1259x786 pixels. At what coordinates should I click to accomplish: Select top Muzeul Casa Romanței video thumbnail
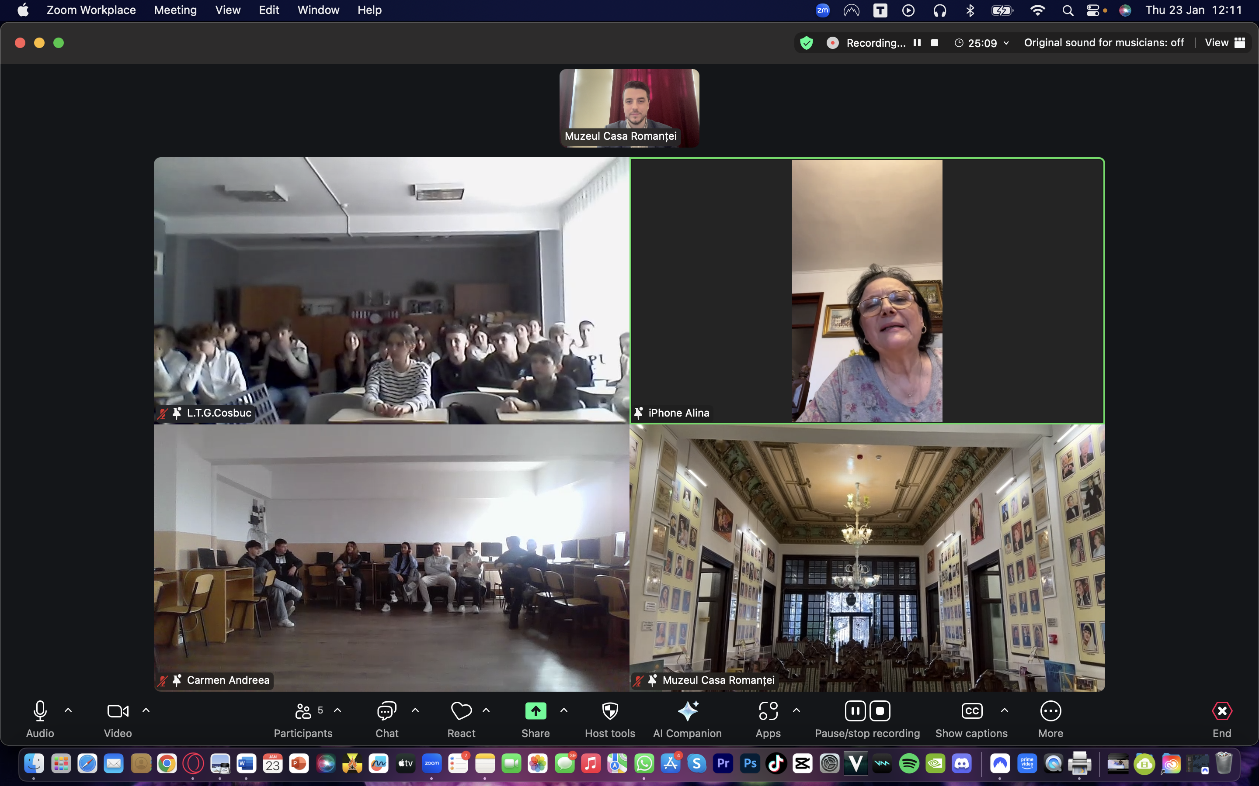[x=629, y=107]
